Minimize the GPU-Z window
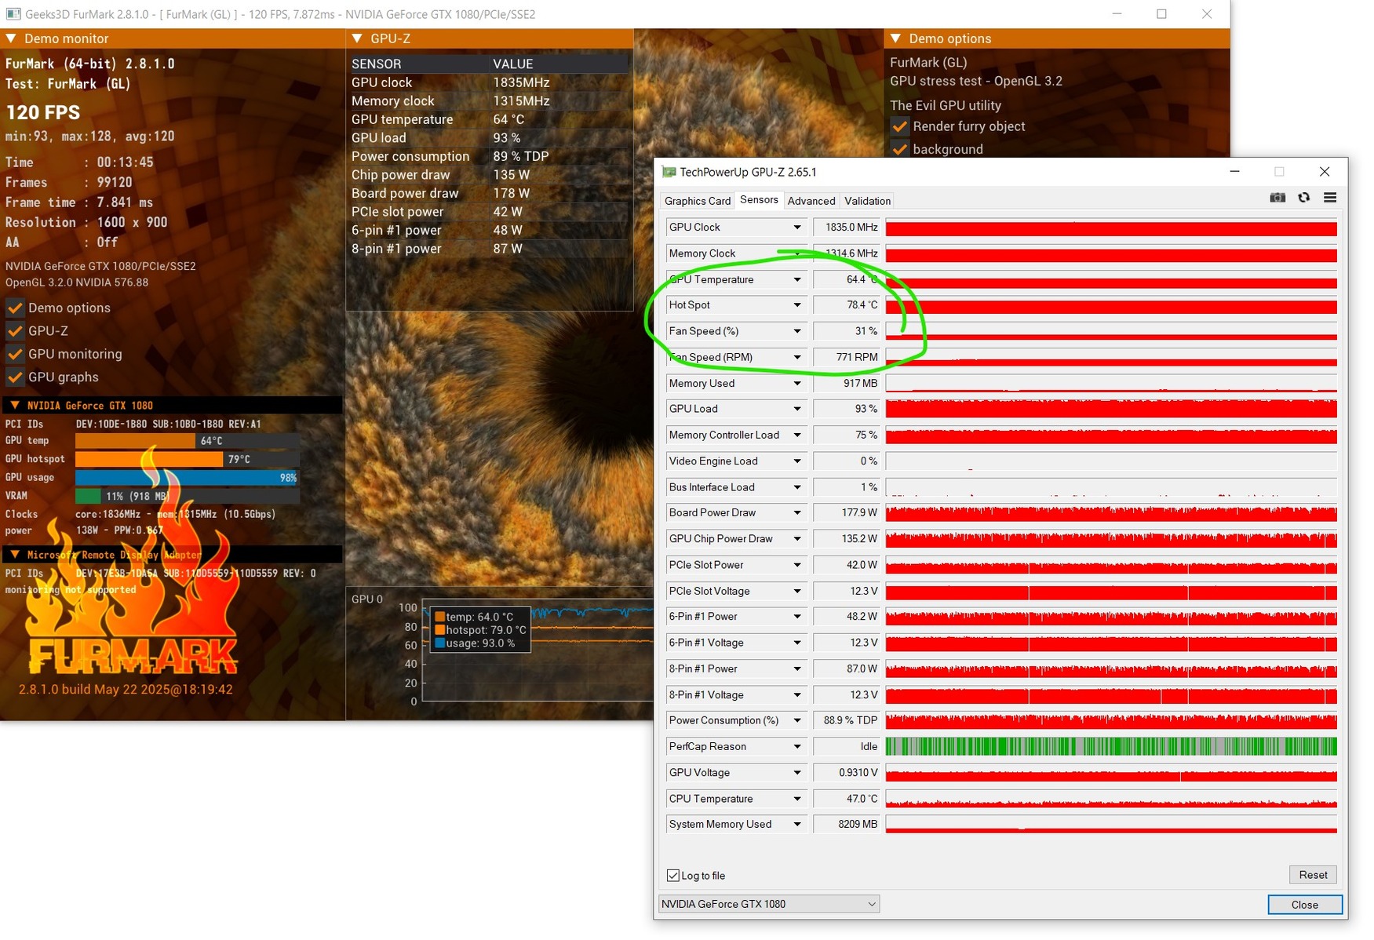 [x=1234, y=172]
